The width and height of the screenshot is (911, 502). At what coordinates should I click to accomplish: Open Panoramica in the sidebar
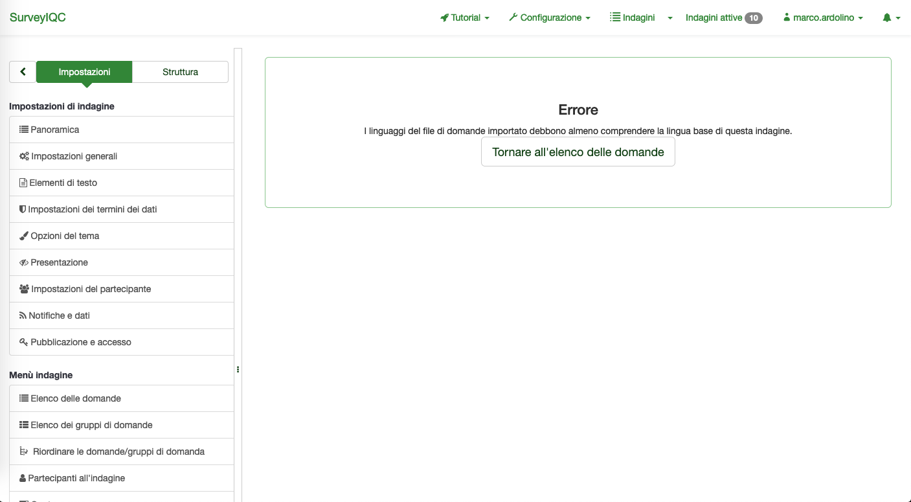(54, 130)
